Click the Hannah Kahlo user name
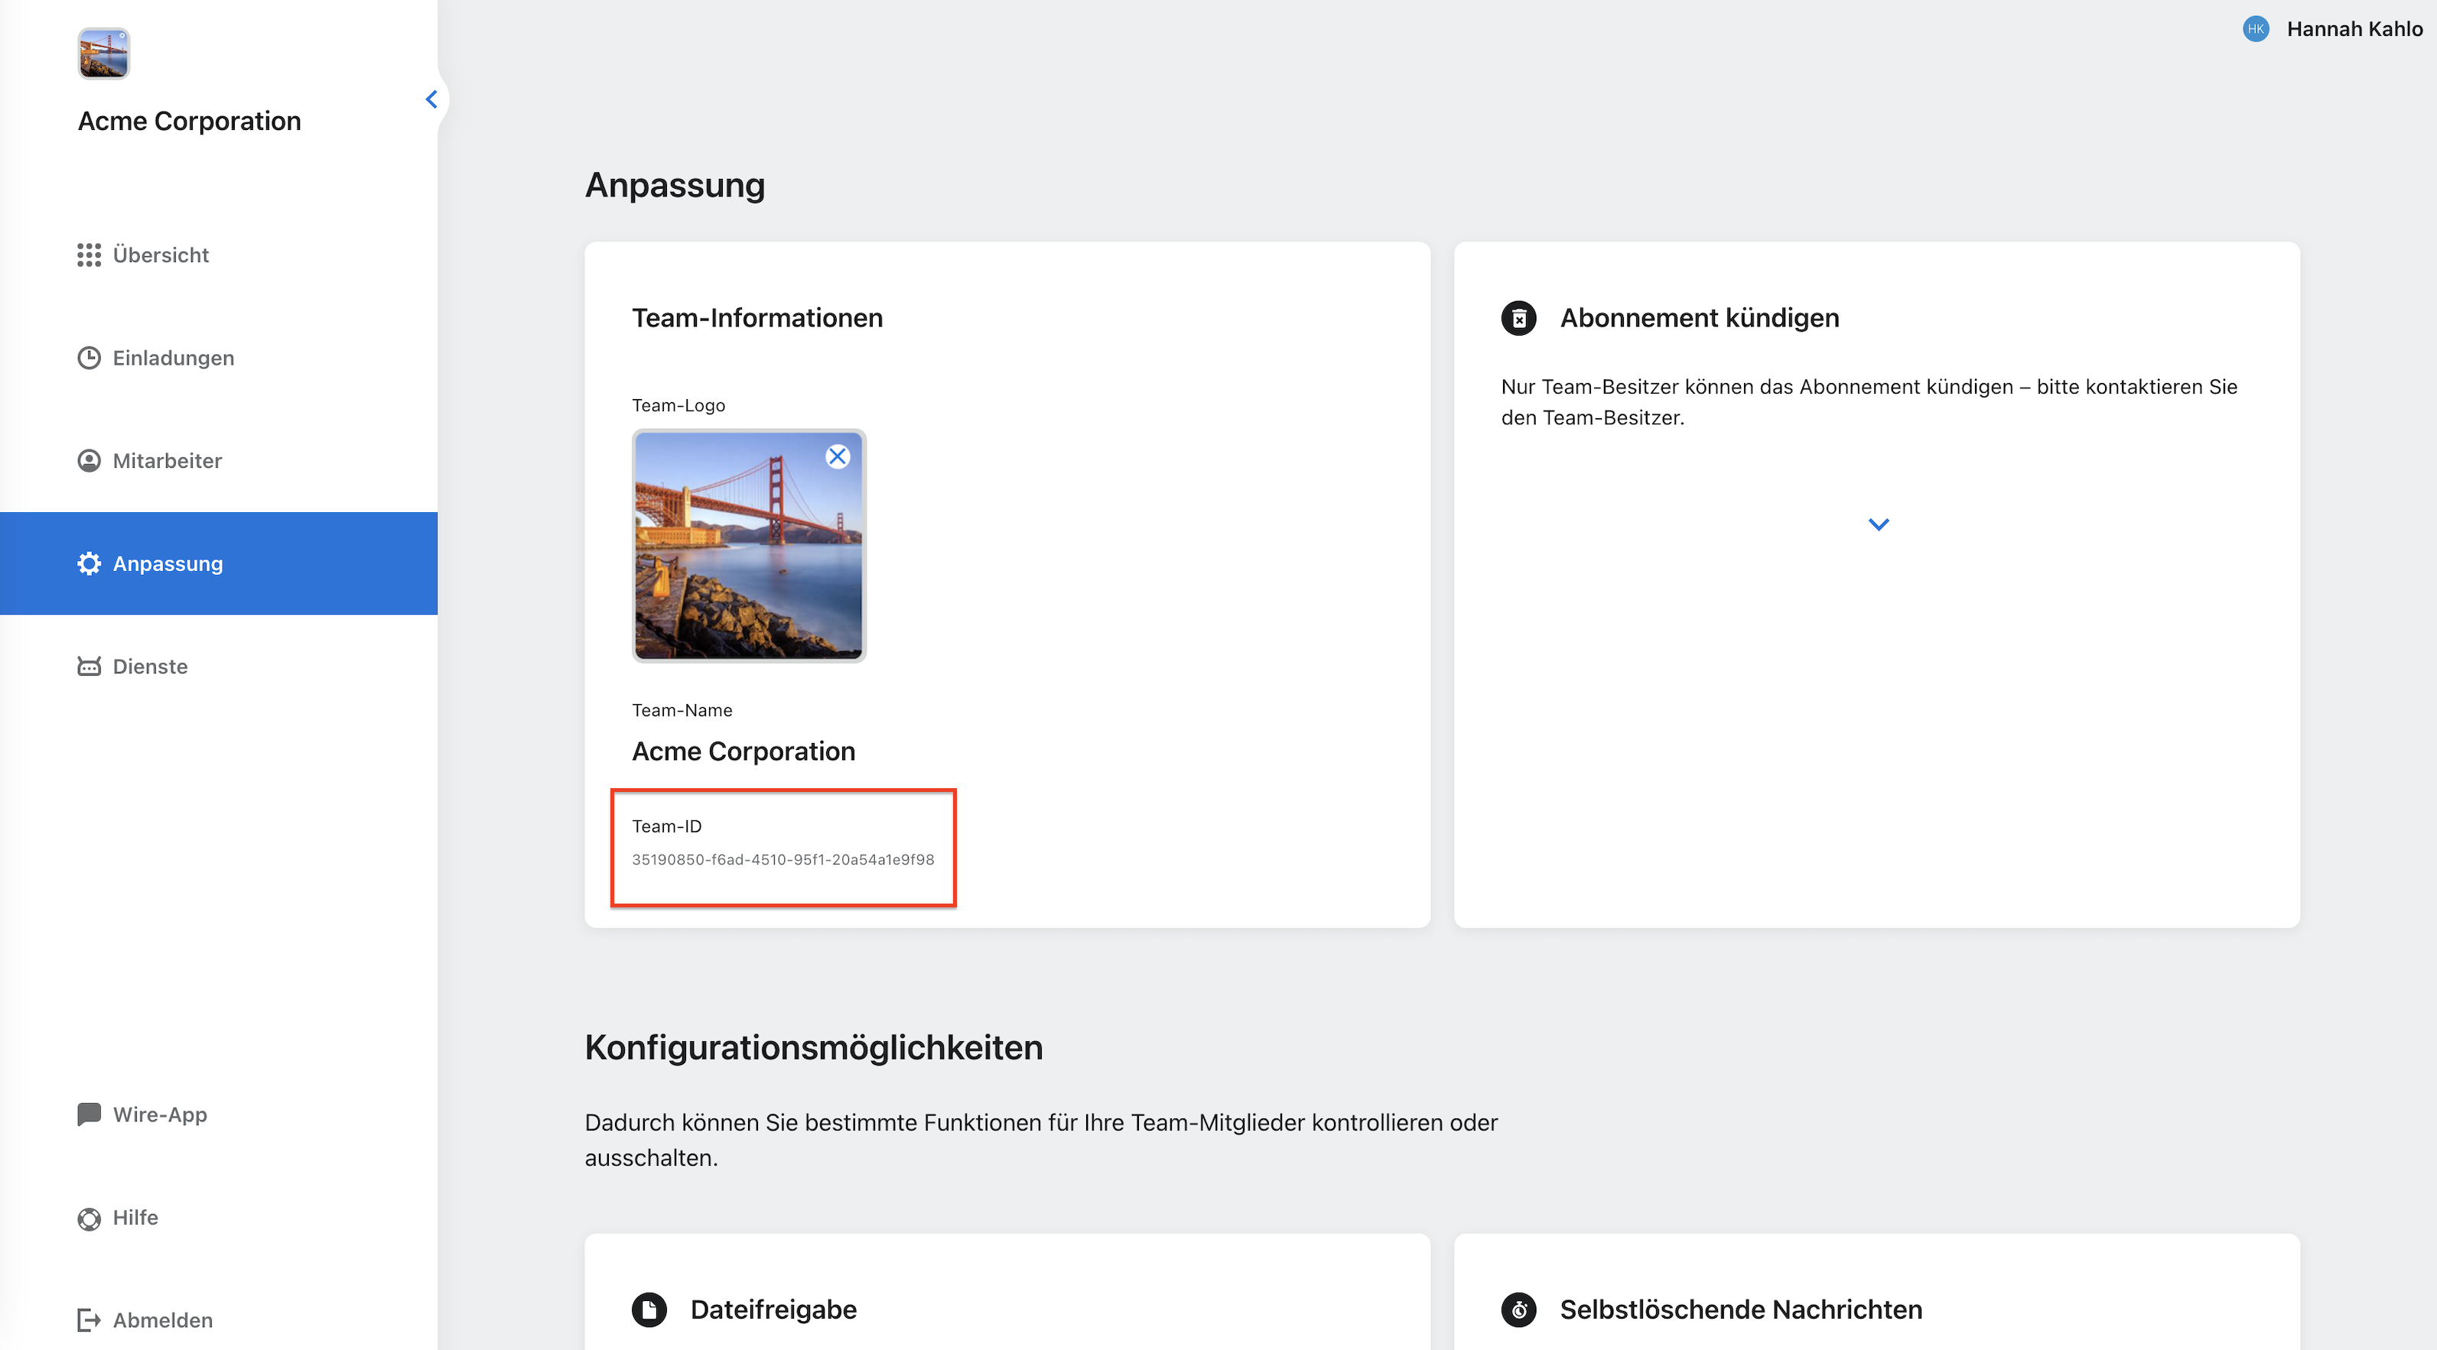The width and height of the screenshot is (2437, 1350). click(x=2354, y=29)
